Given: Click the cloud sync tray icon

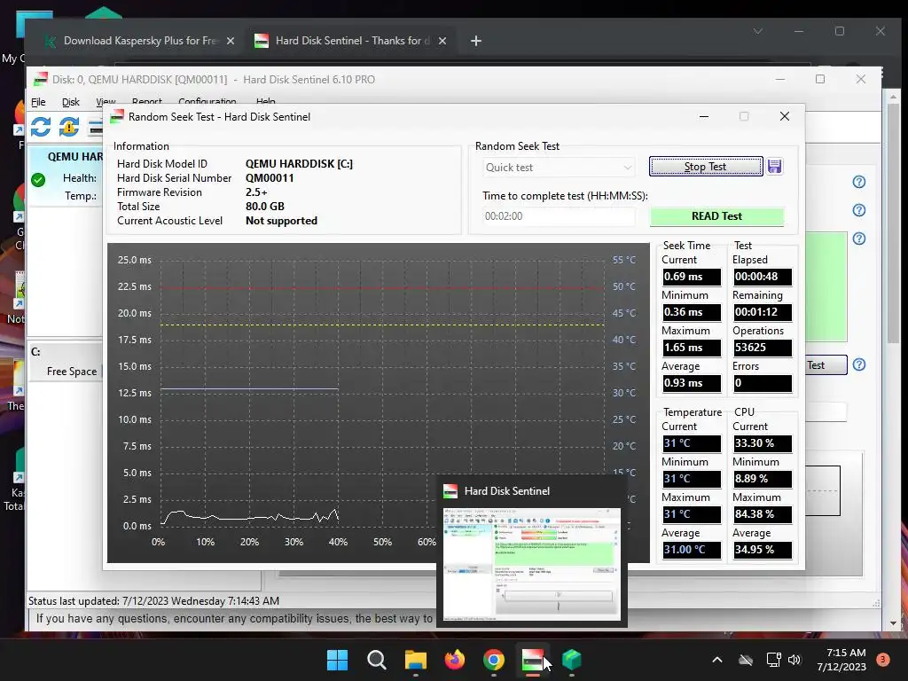Looking at the screenshot, I should (x=746, y=660).
